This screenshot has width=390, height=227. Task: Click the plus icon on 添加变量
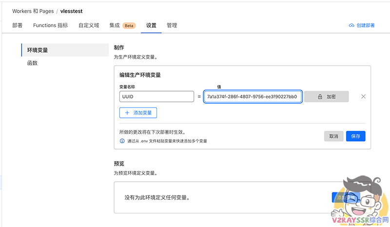(x=127, y=113)
